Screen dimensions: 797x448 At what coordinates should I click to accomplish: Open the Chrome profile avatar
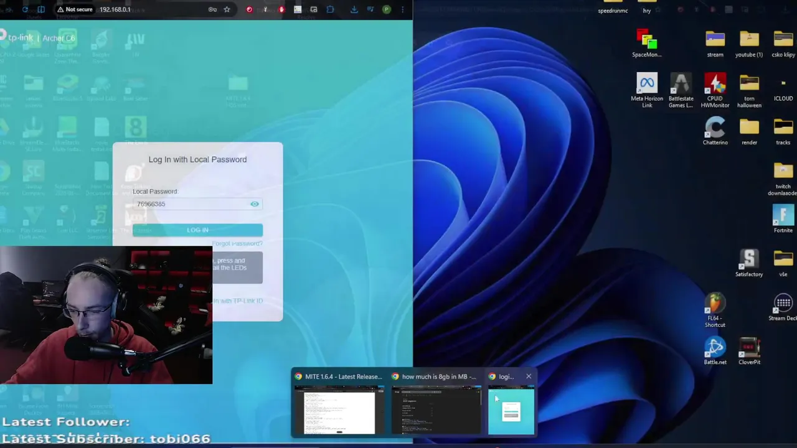[387, 9]
